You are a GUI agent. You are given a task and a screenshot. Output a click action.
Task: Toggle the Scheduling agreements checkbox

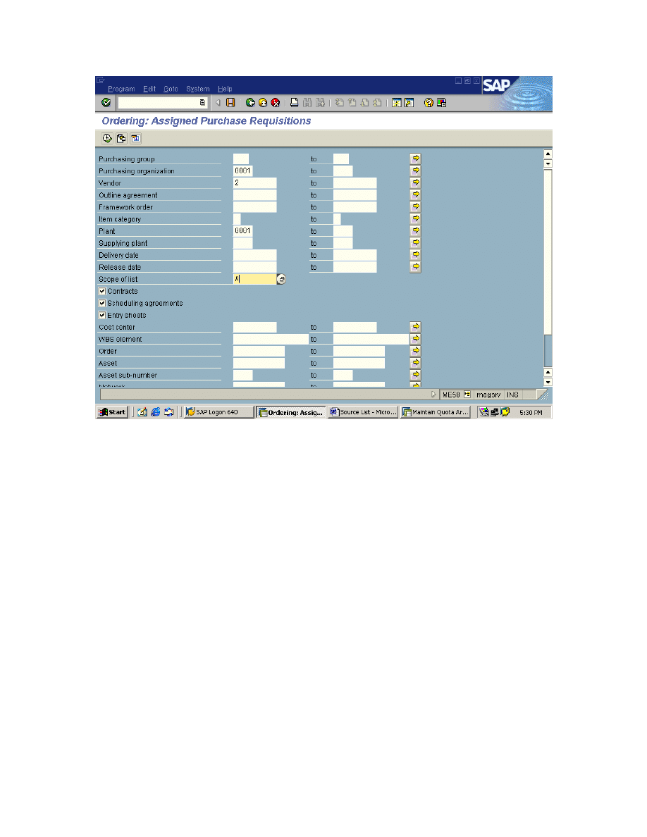[x=102, y=303]
